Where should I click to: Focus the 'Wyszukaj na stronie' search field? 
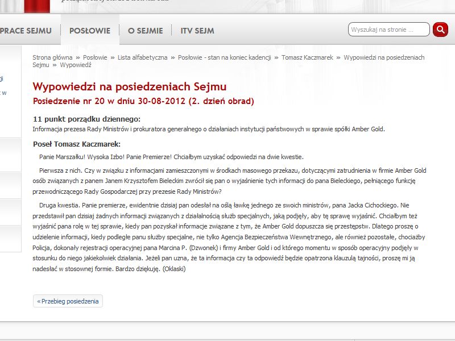388,30
